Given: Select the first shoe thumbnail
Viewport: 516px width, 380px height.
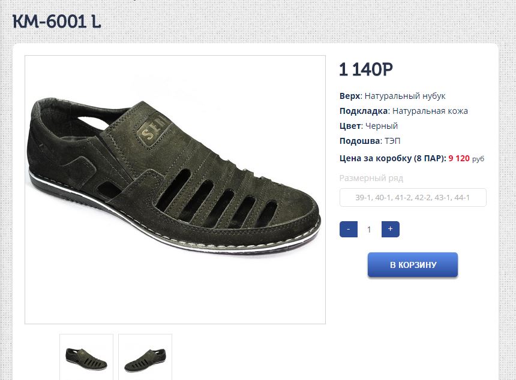Looking at the screenshot, I should [x=86, y=358].
